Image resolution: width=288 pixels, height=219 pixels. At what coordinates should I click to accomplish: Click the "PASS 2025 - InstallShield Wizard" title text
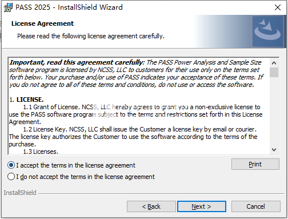point(69,7)
